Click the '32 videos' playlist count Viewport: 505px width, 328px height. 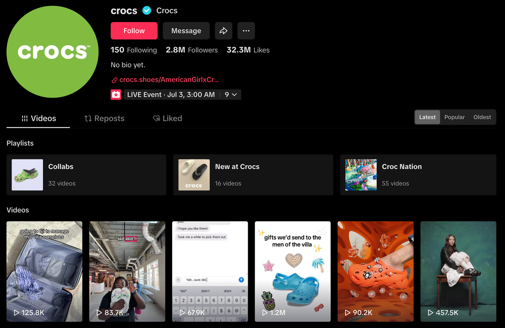point(62,183)
